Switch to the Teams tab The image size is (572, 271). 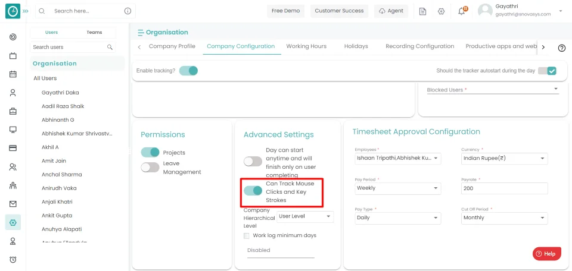94,33
